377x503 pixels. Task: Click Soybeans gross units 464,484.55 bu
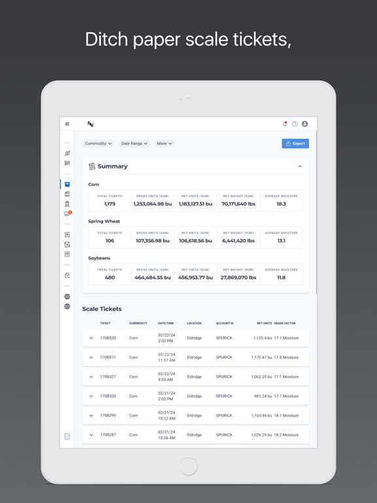(x=153, y=278)
